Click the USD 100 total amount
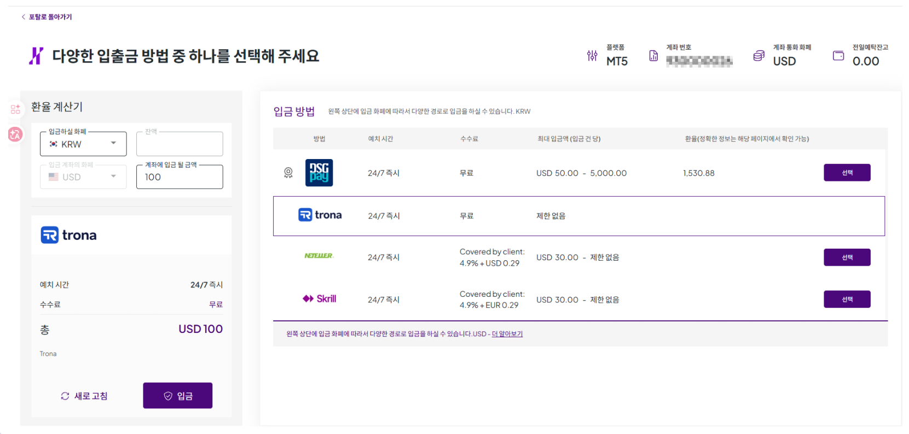909x434 pixels. coord(200,329)
